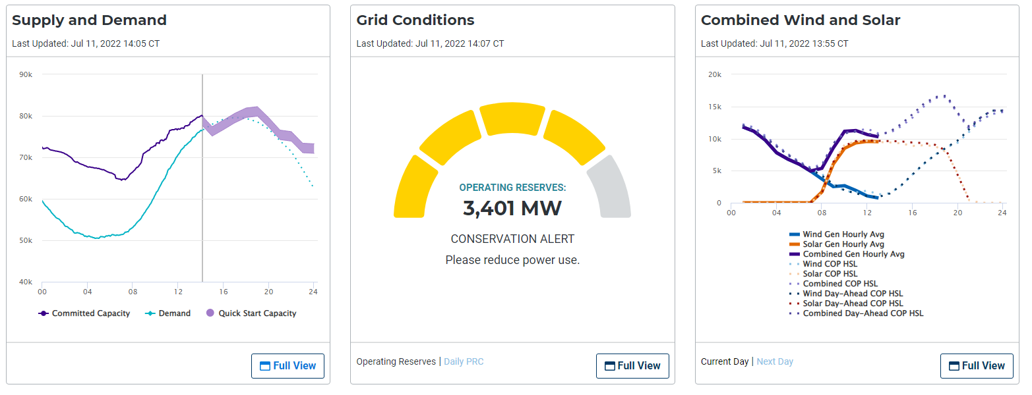Click Combined Gen Hourly Avg legend icon

tap(795, 254)
